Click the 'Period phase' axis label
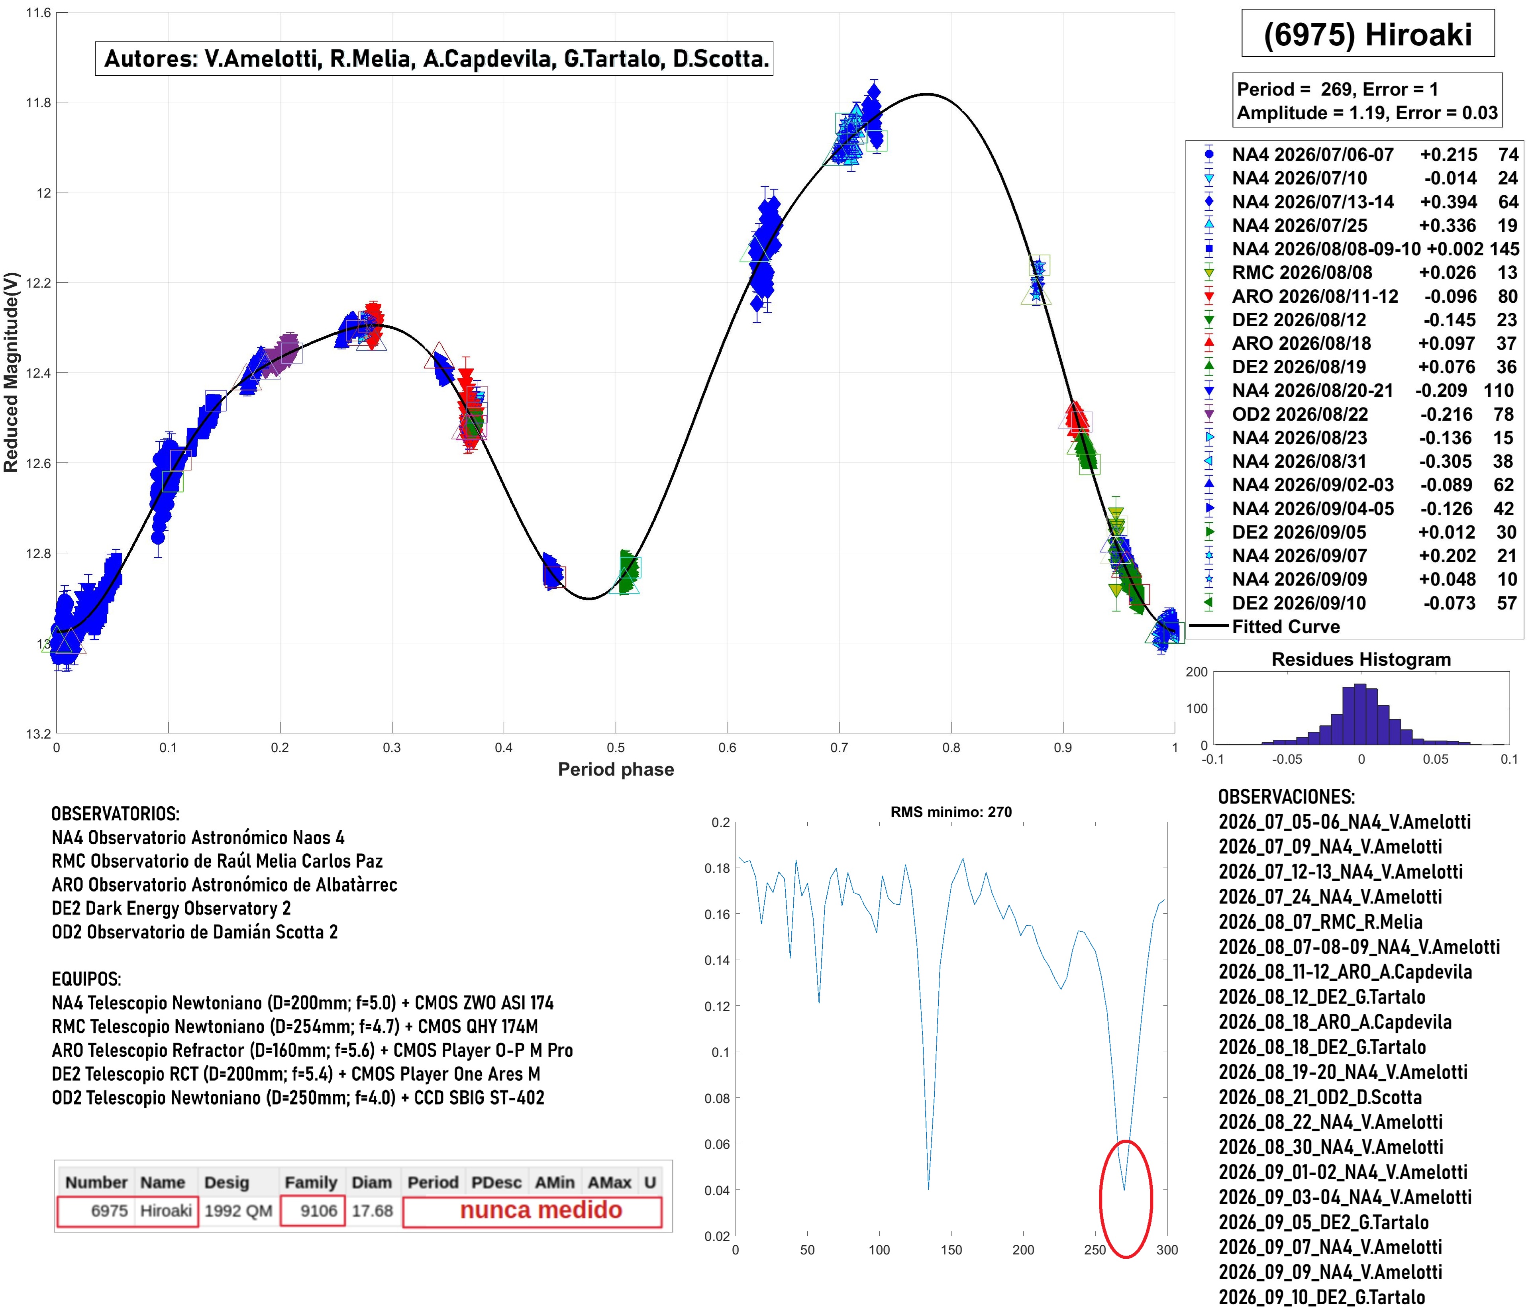 616,770
